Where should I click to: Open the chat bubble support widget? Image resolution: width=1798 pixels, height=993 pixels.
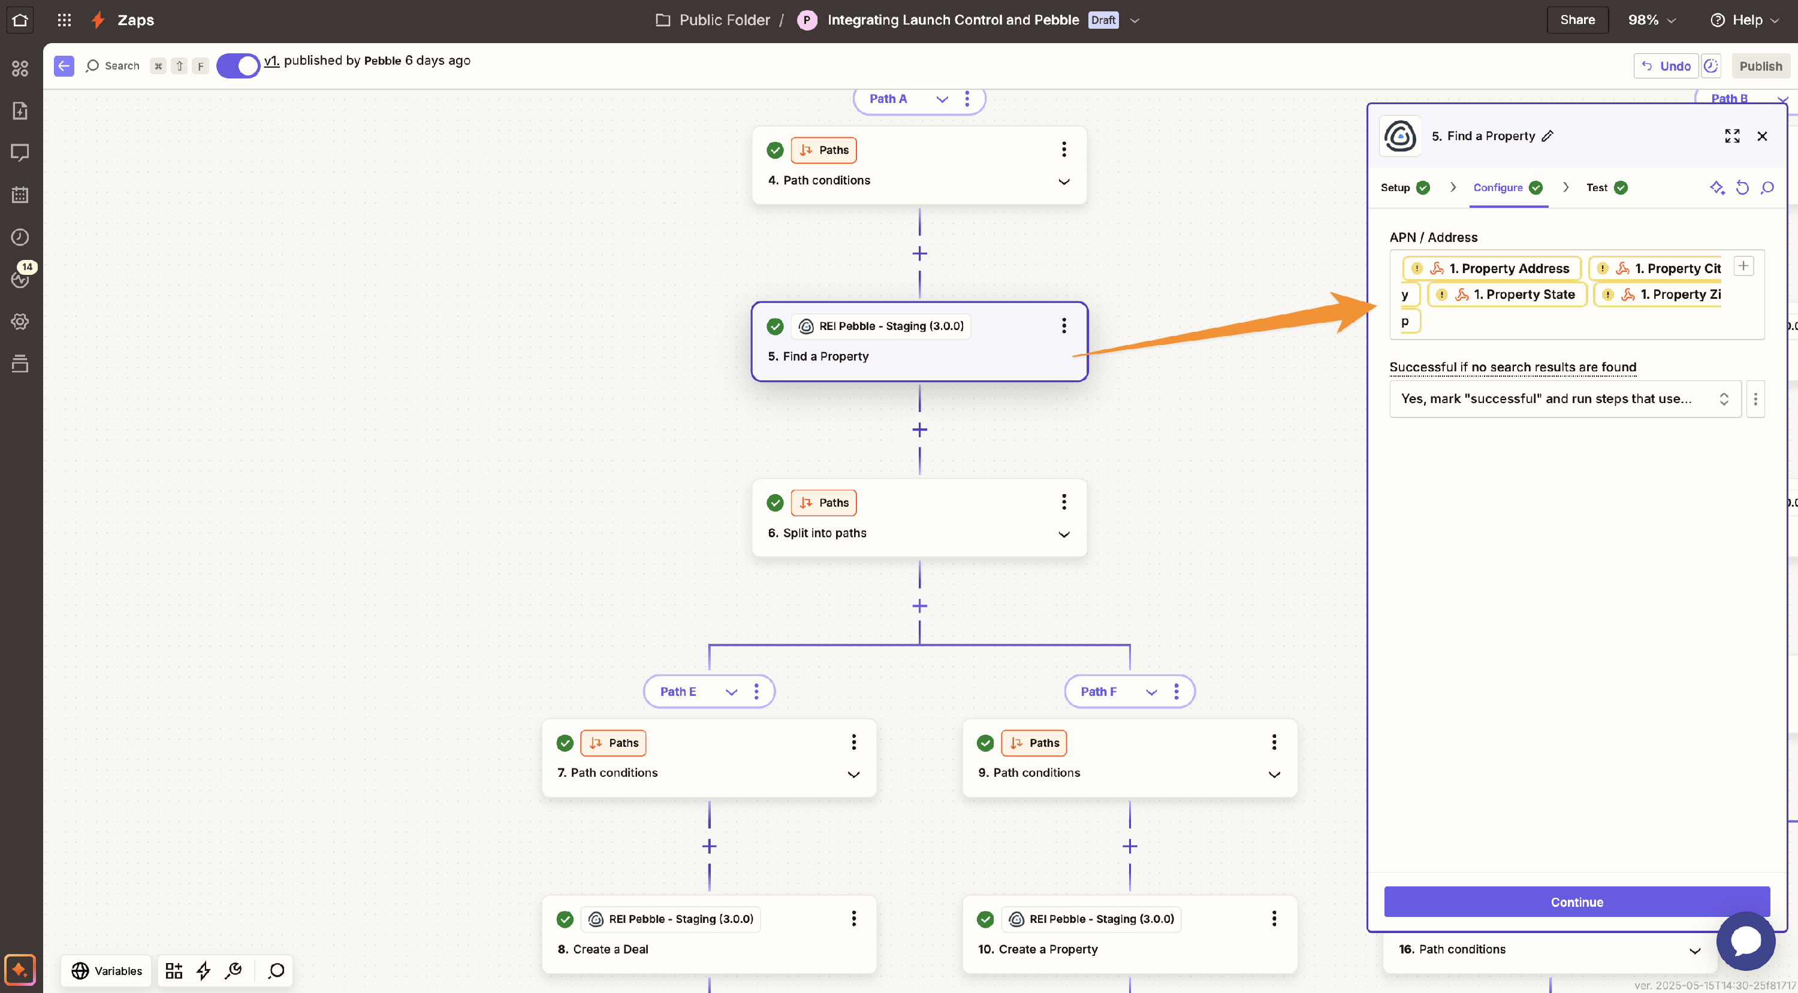[x=1746, y=941]
